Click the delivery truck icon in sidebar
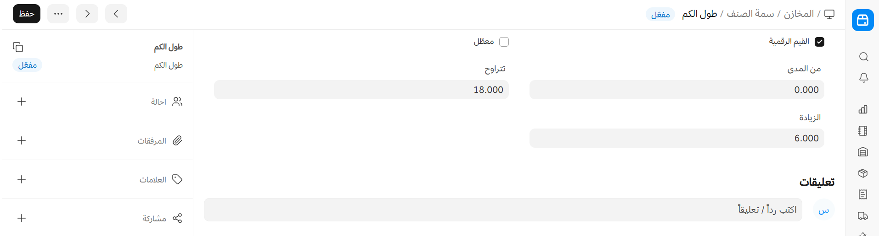Image resolution: width=879 pixels, height=236 pixels. coord(863,216)
